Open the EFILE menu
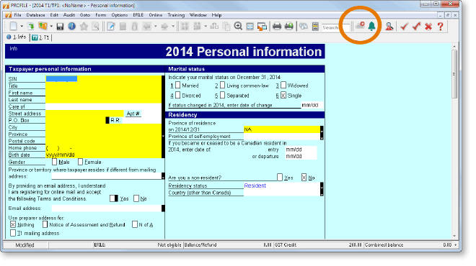Screen dimensions: 476x266 [138, 15]
